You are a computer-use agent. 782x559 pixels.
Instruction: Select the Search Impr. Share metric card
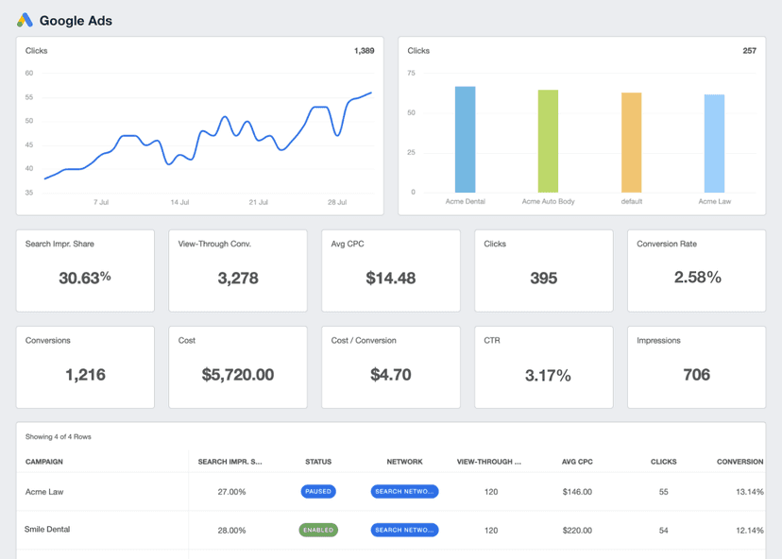pos(84,270)
